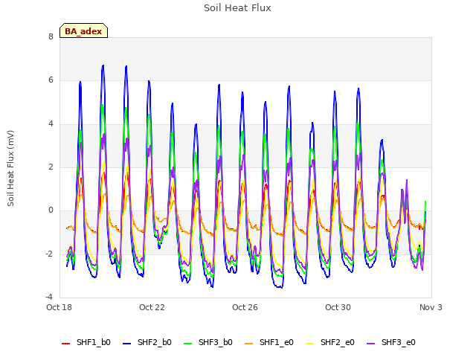Click the purple SHF3_e0 legend swatch
Image resolution: width=476 pixels, height=357 pixels.
coord(370,344)
